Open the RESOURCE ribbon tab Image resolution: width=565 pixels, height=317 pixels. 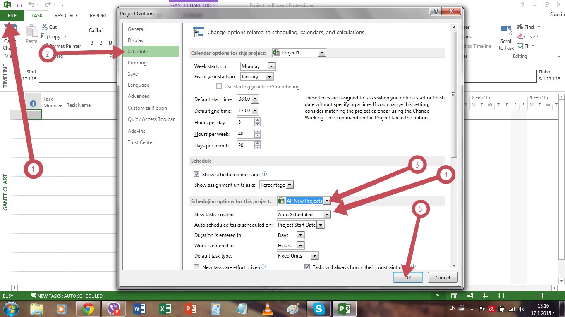pos(66,15)
